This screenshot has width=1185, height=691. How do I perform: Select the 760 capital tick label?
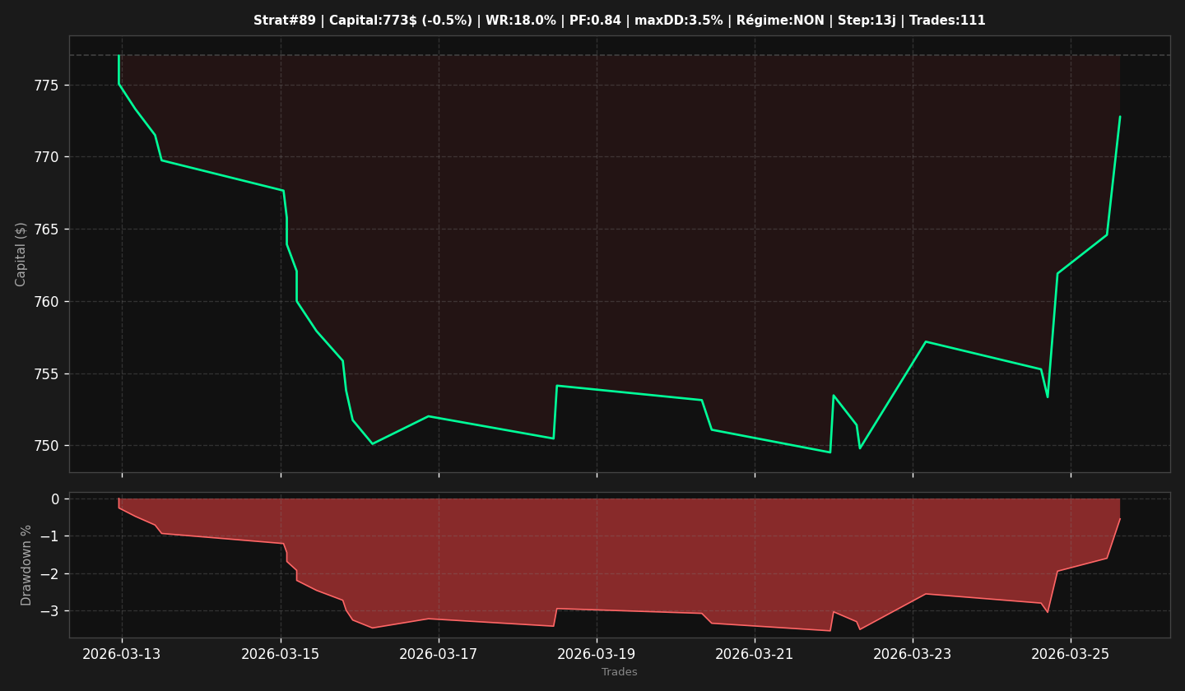click(x=47, y=302)
